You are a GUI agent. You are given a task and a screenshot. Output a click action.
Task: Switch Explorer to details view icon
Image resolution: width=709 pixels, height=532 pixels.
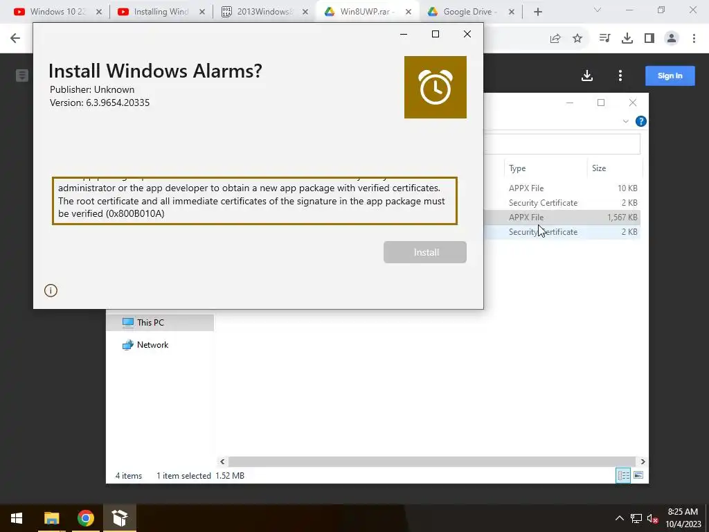pos(623,475)
